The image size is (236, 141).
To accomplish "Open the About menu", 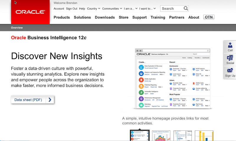I will [194, 17].
